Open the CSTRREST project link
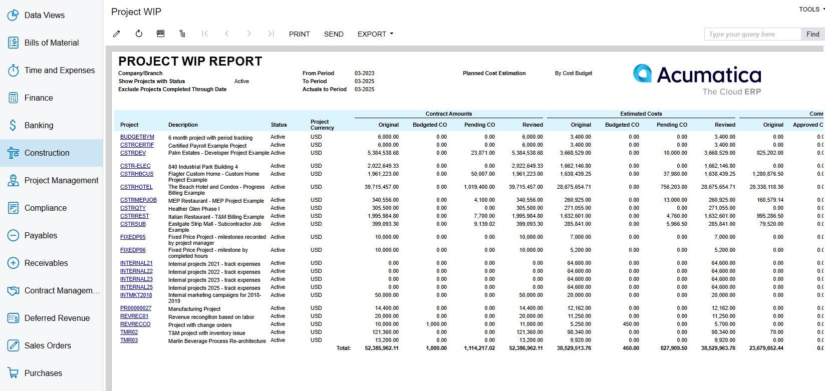The height and width of the screenshot is (391, 825). click(135, 216)
